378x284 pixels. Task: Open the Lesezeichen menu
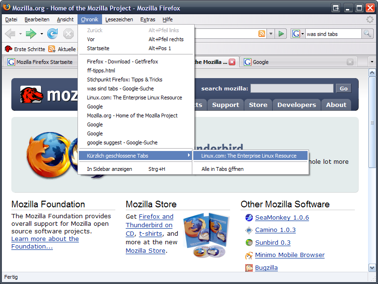(x=119, y=19)
